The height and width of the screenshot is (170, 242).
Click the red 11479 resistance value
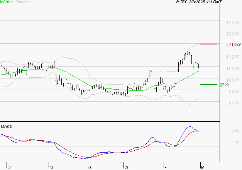[x=235, y=44]
